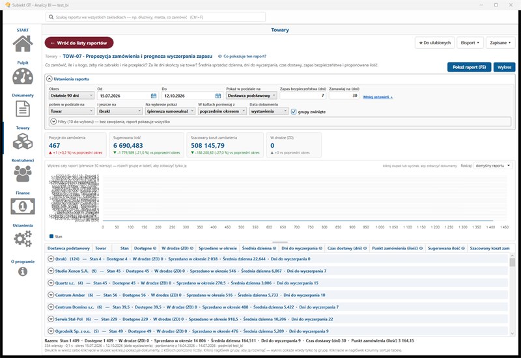
Task: Click 'Zamawiaj na (dni)' field
Action: click(344, 96)
